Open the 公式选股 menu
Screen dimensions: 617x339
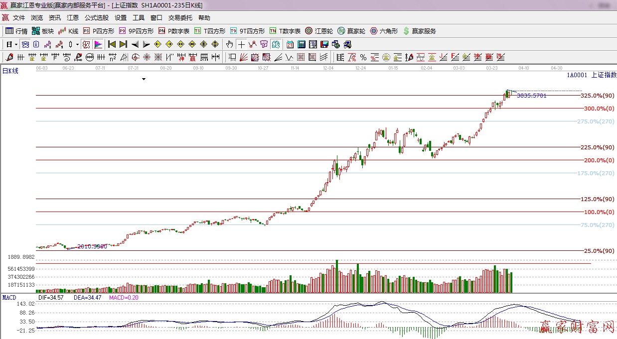click(x=96, y=17)
